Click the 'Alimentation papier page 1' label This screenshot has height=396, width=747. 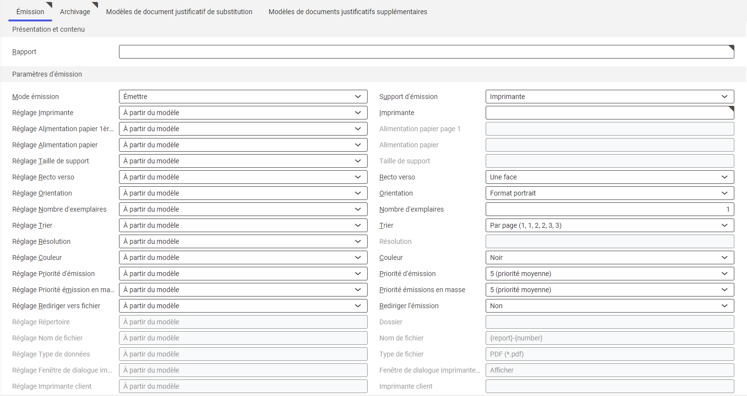(420, 129)
